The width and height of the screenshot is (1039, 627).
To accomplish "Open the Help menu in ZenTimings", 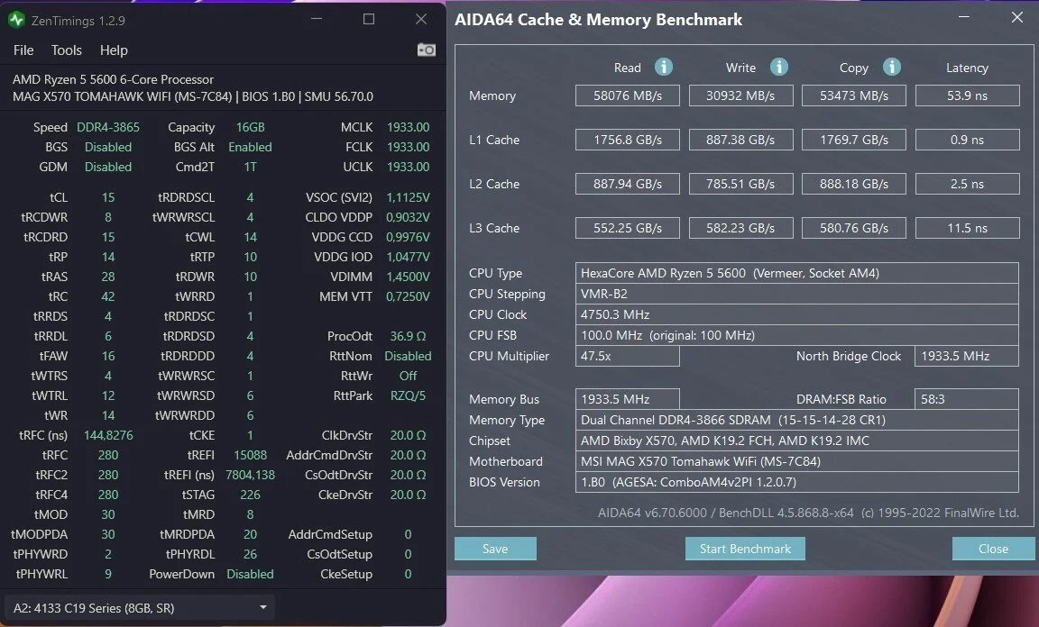I will (114, 50).
